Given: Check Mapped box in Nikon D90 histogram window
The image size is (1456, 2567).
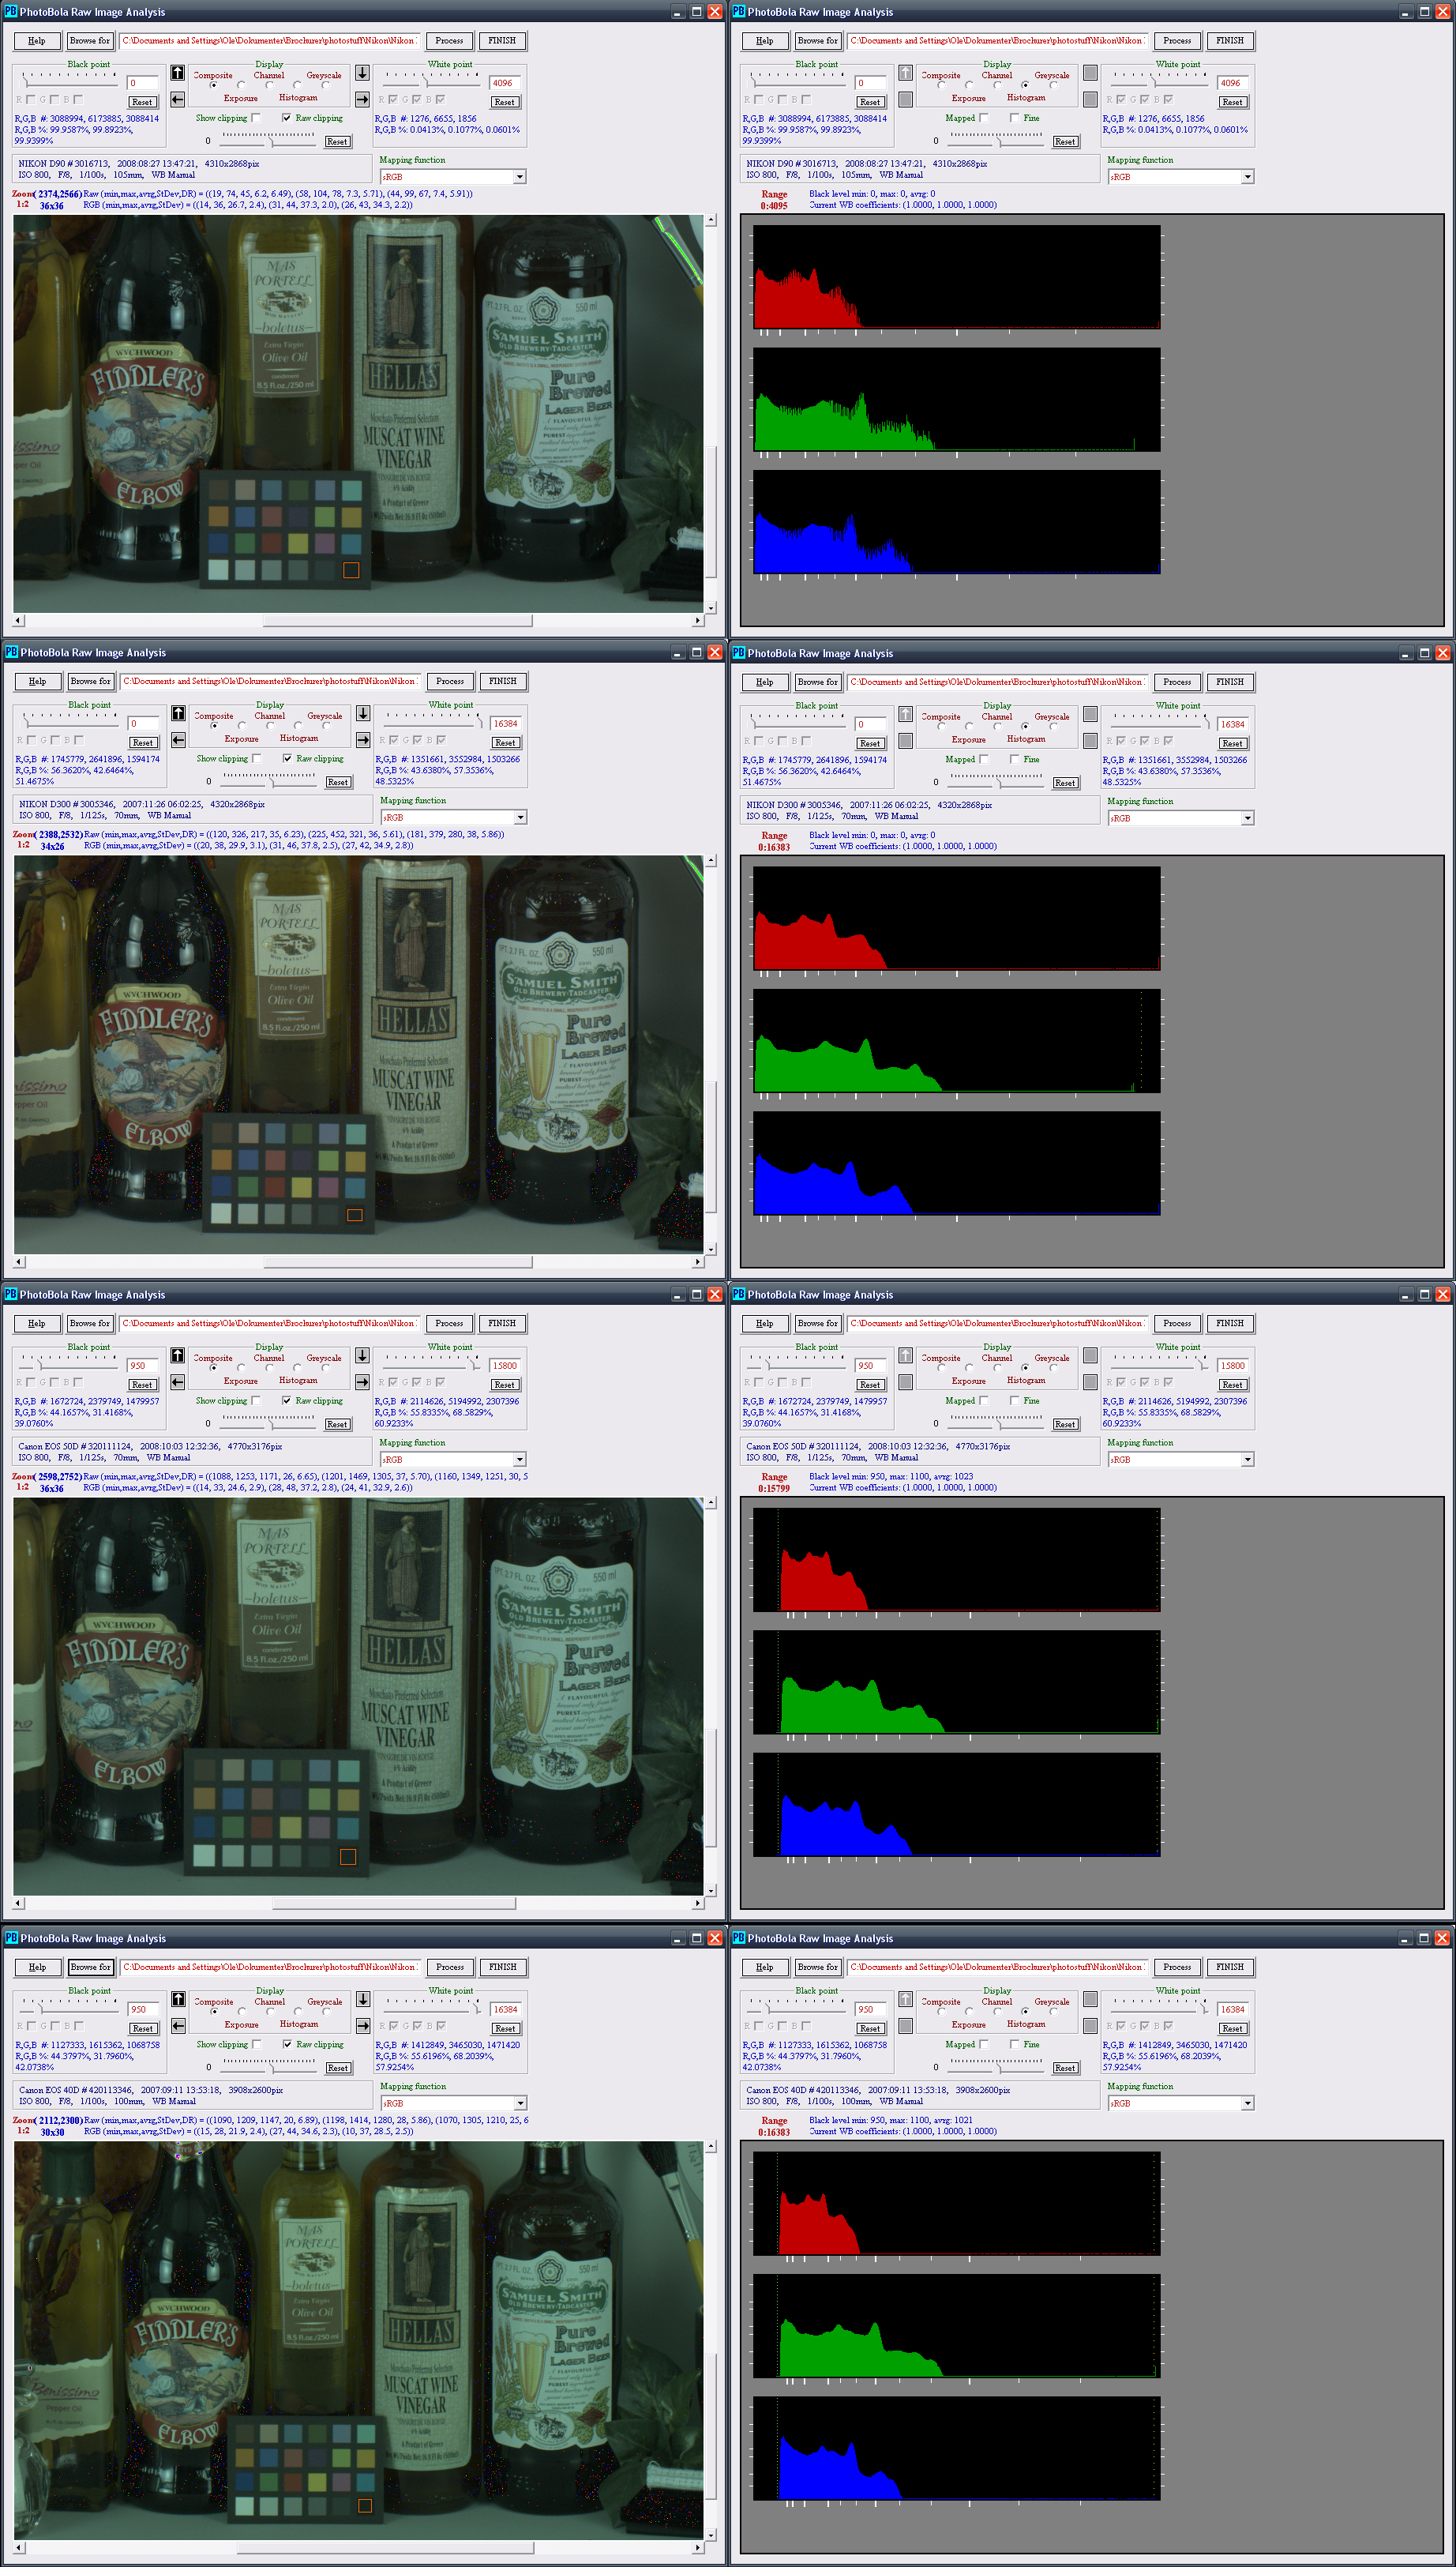Looking at the screenshot, I should pos(984,118).
